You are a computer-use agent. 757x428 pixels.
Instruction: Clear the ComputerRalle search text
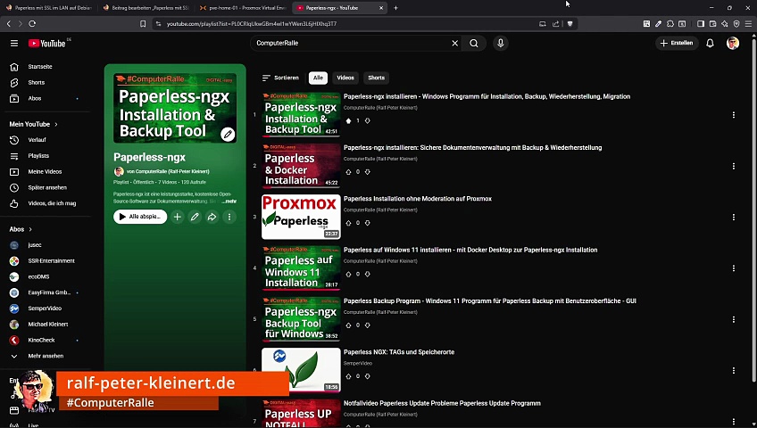click(454, 44)
